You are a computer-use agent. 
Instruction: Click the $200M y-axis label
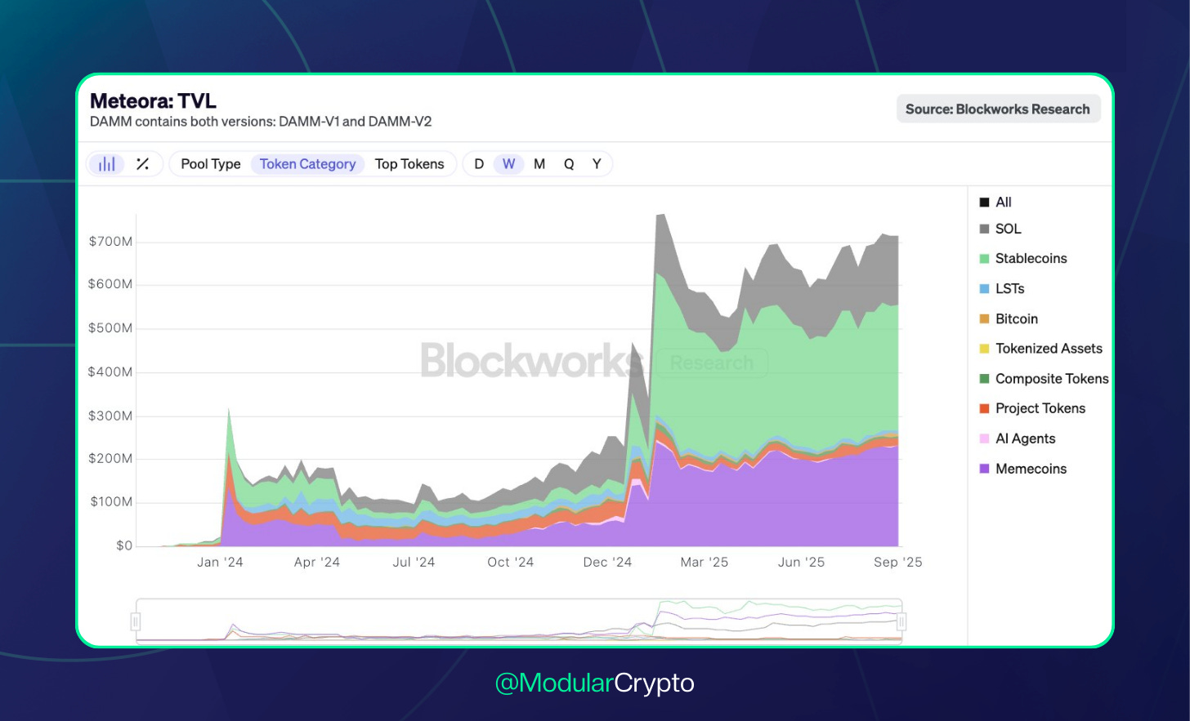pyautogui.click(x=110, y=459)
